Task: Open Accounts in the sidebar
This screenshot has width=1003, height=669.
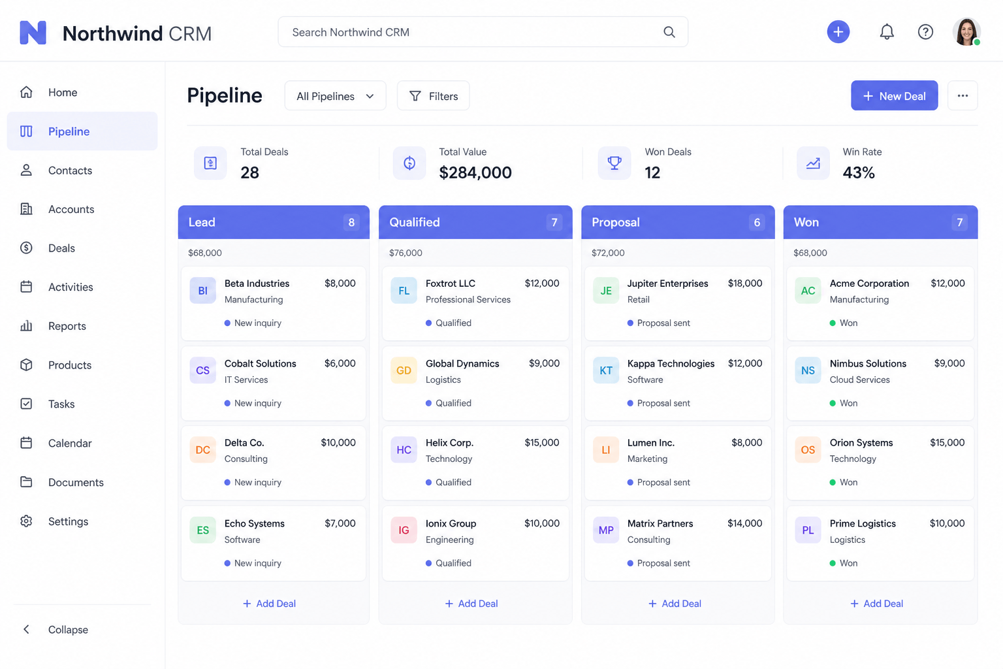Action: click(82, 209)
